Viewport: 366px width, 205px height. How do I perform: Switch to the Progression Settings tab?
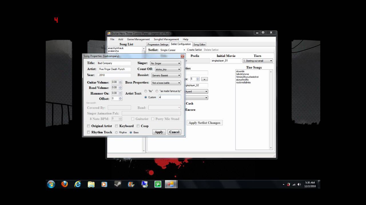click(158, 44)
